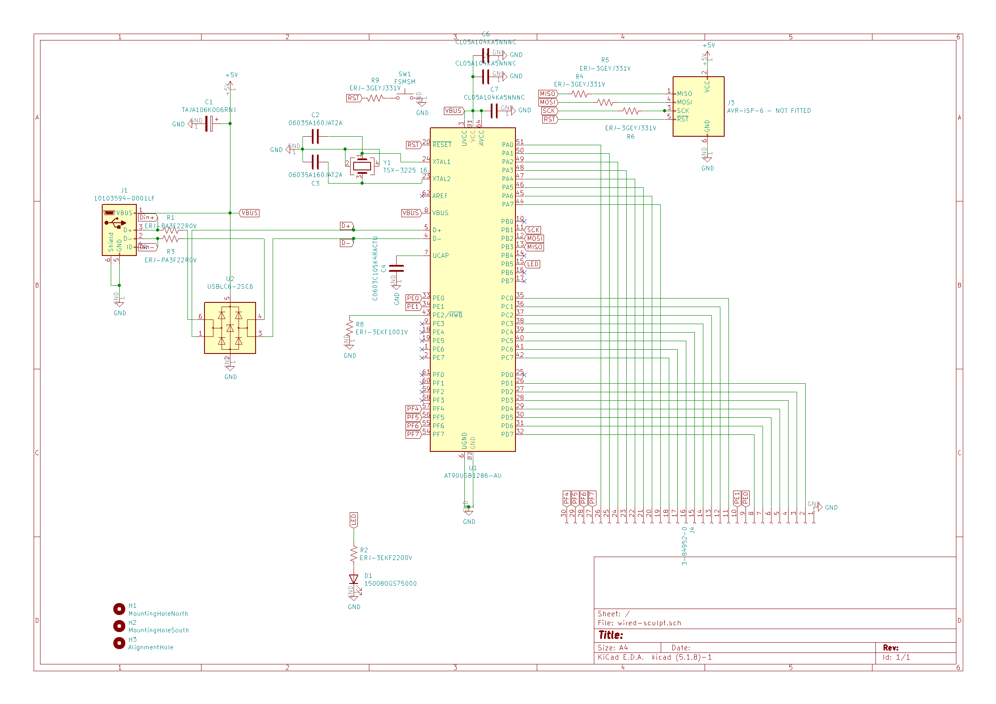
Task: Select the R2 resistor above D1
Action: [354, 554]
